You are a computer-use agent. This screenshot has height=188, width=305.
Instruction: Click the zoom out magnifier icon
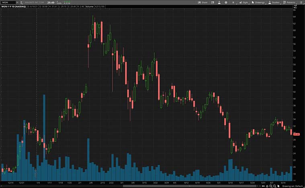(x=274, y=186)
